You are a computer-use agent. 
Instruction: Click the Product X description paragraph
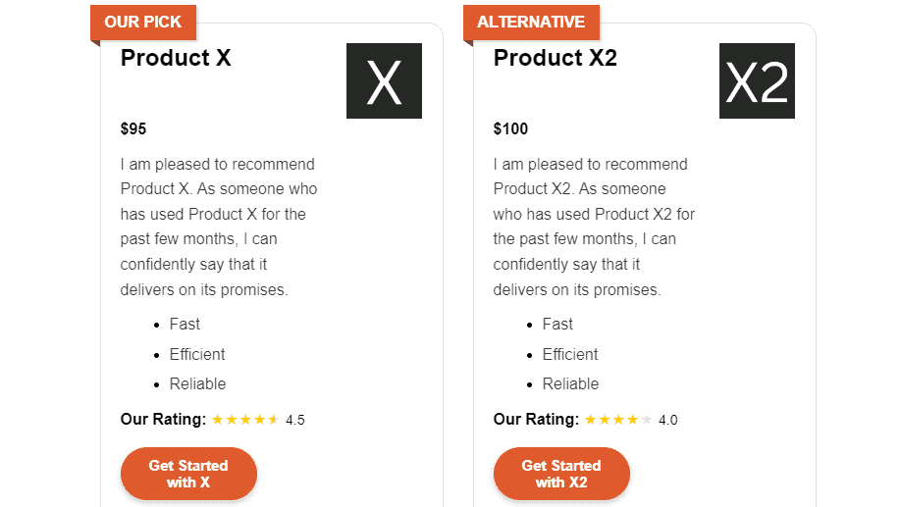[x=219, y=227]
